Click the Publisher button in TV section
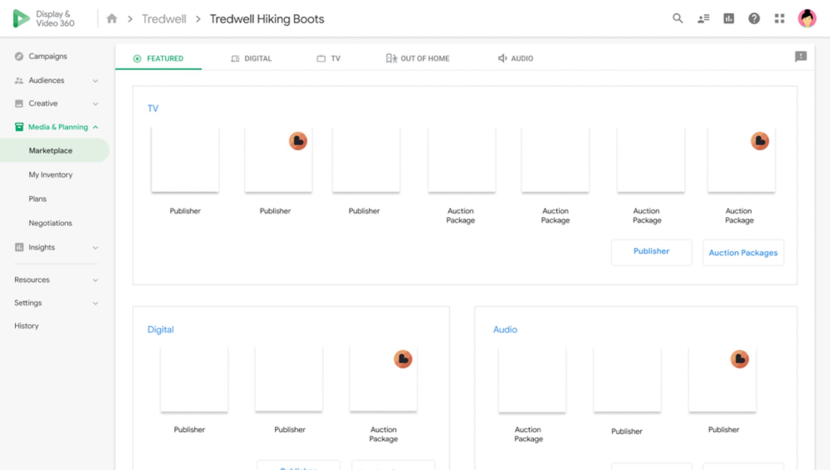Screen dimensions: 836x470 (x=651, y=252)
